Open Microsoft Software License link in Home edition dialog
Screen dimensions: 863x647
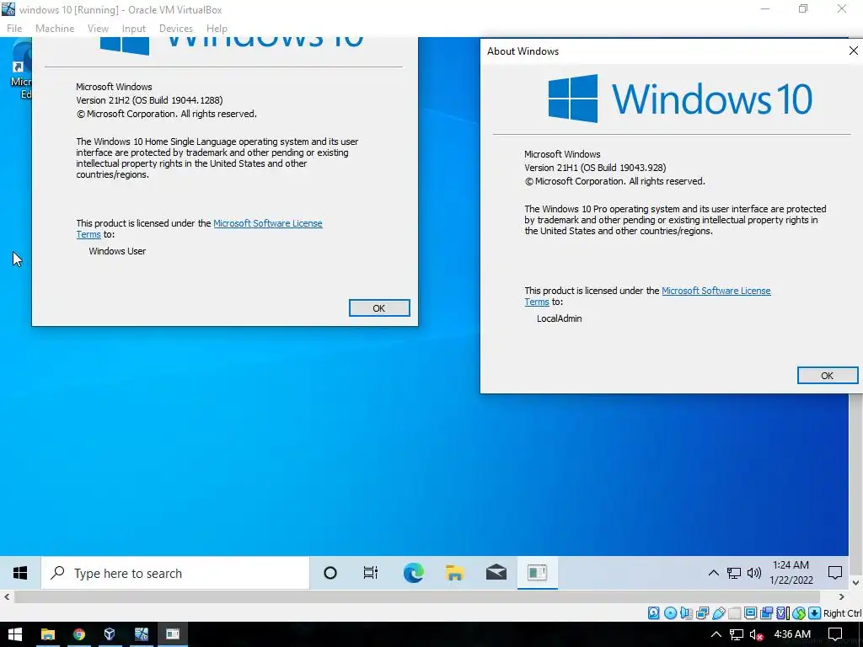click(267, 223)
